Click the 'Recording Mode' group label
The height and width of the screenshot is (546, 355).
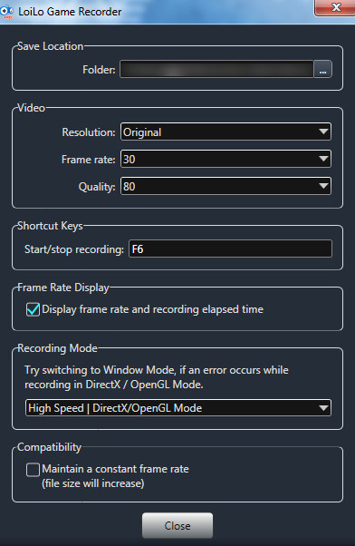pos(57,348)
